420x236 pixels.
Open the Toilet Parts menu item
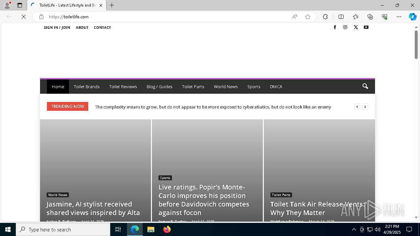click(193, 87)
